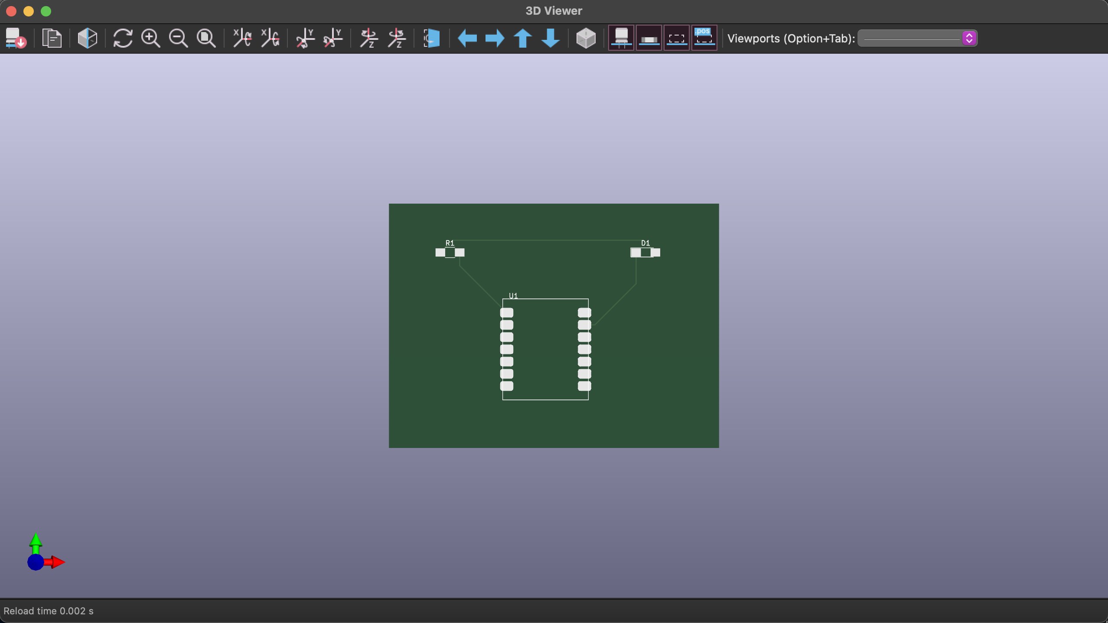
Task: Copy 3D image to clipboard
Action: [x=52, y=38]
